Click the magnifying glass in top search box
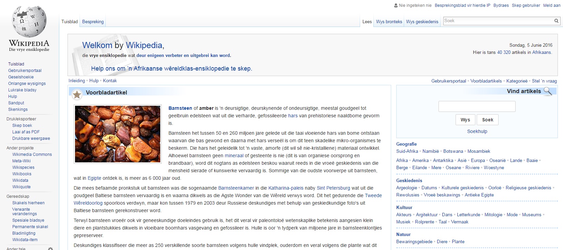563x250 pixels. coord(556,21)
